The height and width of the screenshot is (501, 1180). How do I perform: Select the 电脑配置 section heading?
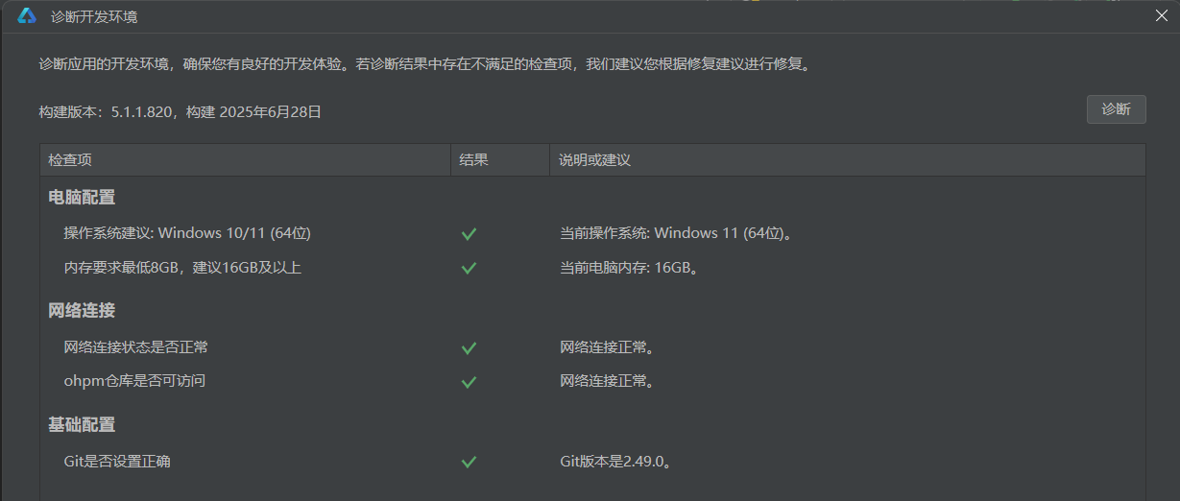tap(82, 198)
